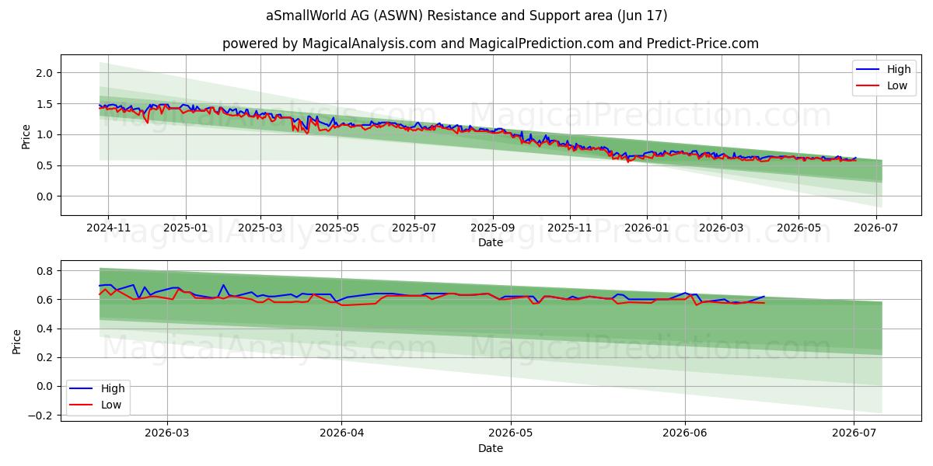Click the top chart x-axis label '2025-07'
The width and height of the screenshot is (933, 466).
415,228
